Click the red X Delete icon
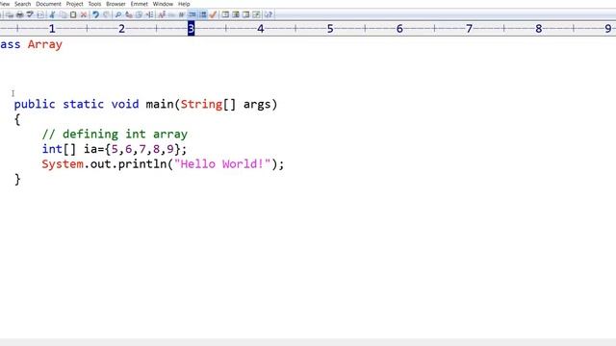The width and height of the screenshot is (616, 346). 84,15
